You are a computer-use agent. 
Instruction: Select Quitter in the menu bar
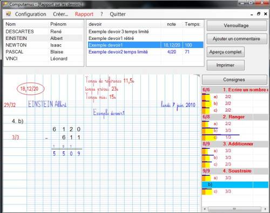pyautogui.click(x=118, y=14)
